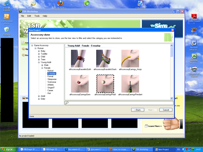
Task: Open the File menu in TSR Workshop
Action: pos(23,16)
